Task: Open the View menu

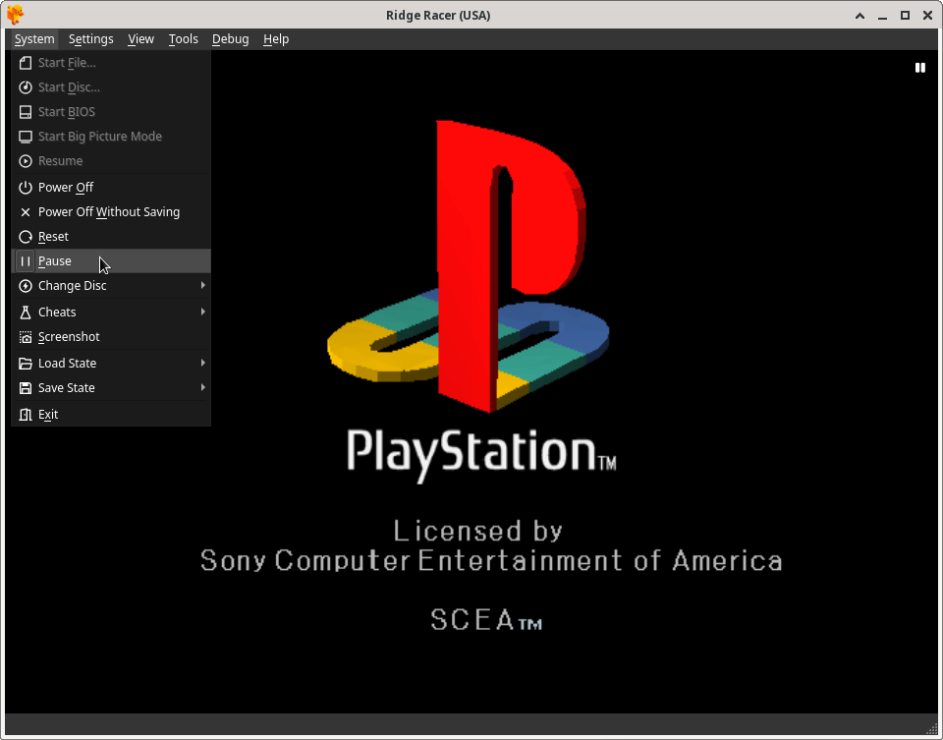Action: pyautogui.click(x=140, y=39)
